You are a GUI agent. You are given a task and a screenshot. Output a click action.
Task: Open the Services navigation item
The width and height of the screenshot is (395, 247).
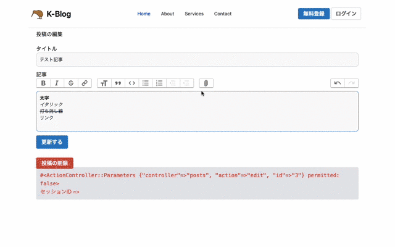194,14
